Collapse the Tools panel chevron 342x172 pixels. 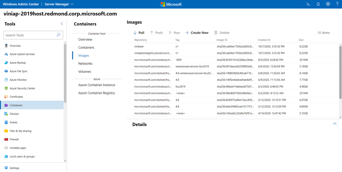pos(62,24)
